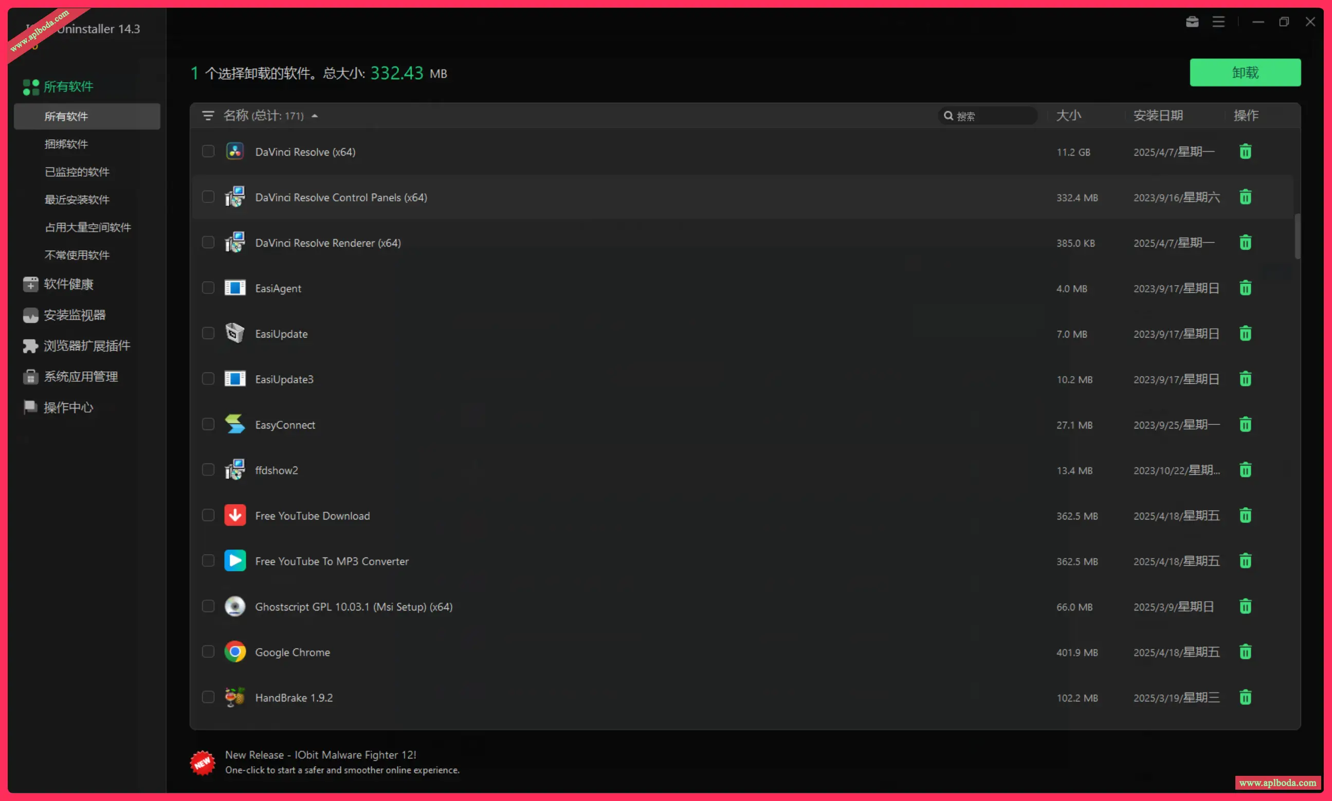
Task: Switch to 软件健康 section
Action: pos(68,284)
